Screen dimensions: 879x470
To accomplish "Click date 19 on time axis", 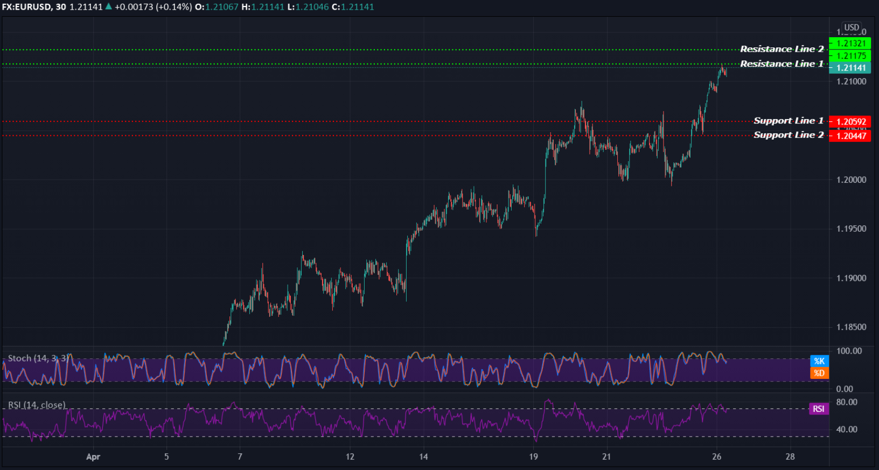I will pos(533,457).
